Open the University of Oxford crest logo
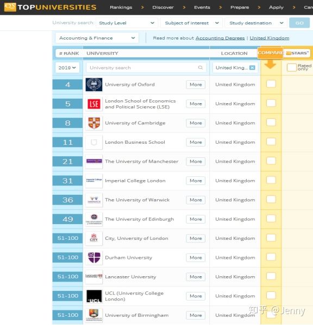Image resolution: width=313 pixels, height=325 pixels. 94,85
